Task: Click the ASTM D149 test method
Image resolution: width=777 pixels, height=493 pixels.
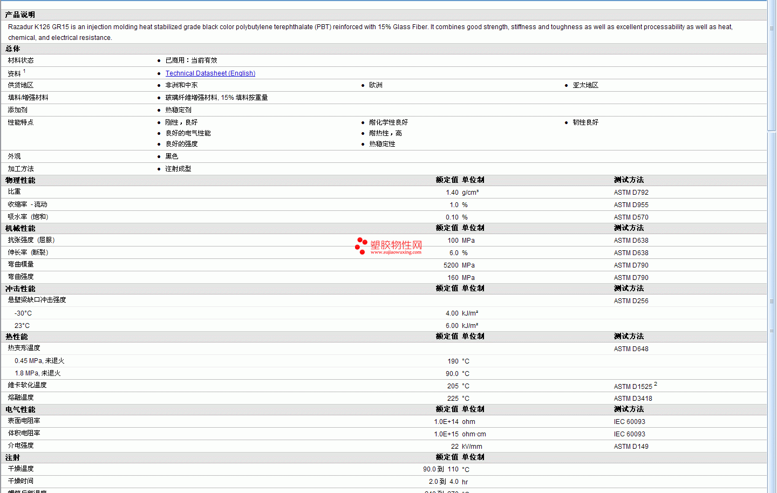Action: coord(631,447)
